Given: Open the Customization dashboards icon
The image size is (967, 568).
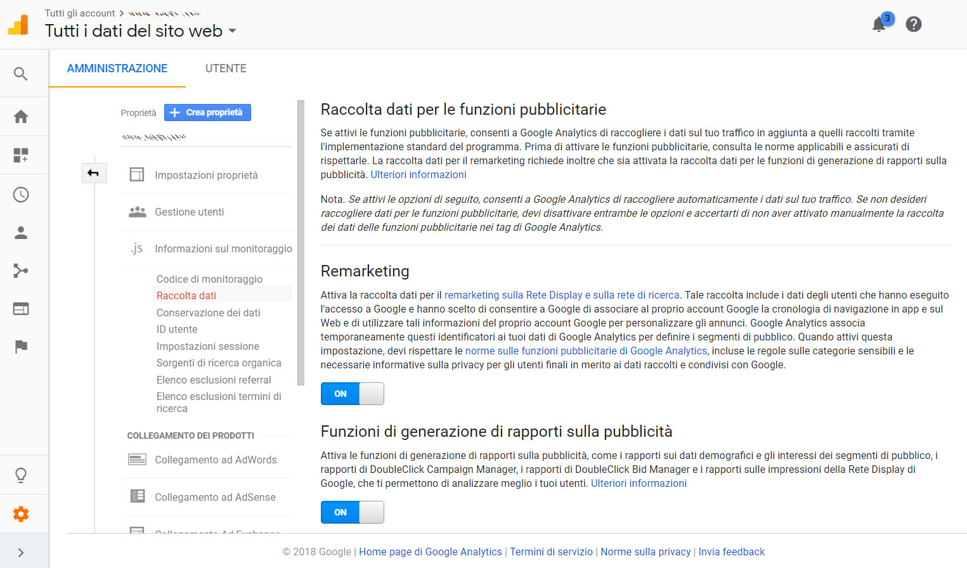Looking at the screenshot, I should coord(21,155).
